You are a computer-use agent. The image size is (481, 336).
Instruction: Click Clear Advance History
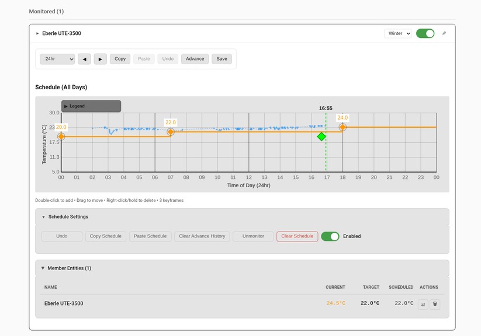(202, 236)
